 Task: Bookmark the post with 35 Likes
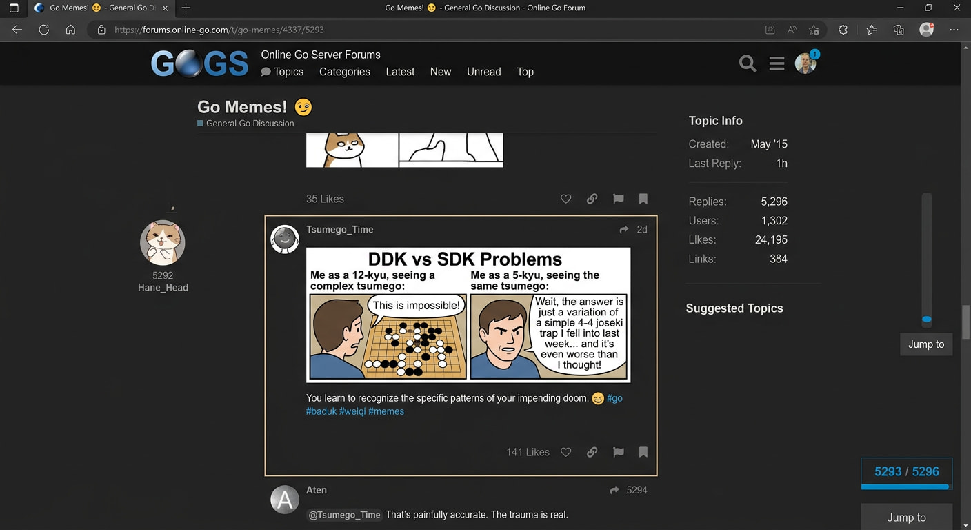click(x=643, y=199)
